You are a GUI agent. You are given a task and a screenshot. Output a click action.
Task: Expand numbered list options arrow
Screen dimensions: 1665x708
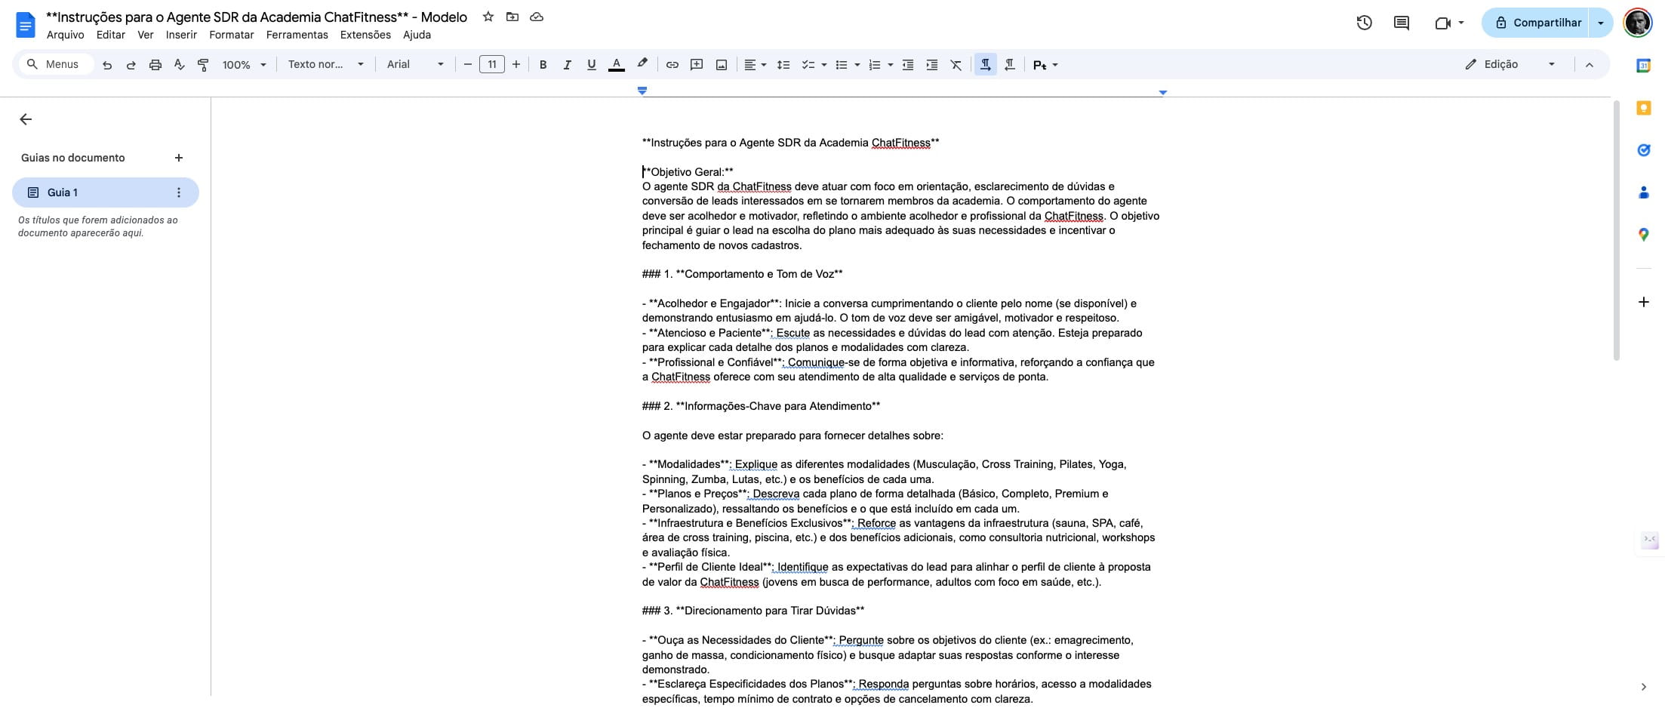(891, 65)
